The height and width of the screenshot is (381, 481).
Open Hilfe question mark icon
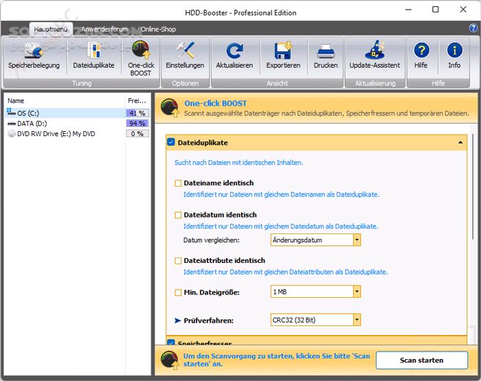[421, 50]
